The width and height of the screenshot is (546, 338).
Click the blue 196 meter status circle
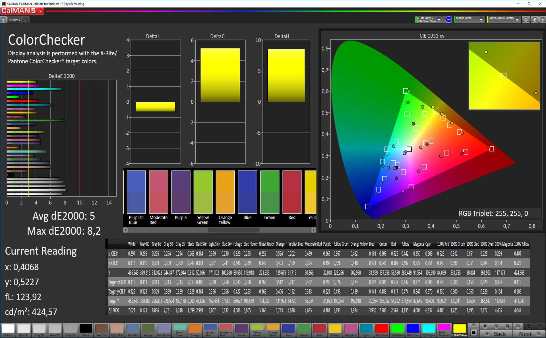[448, 20]
